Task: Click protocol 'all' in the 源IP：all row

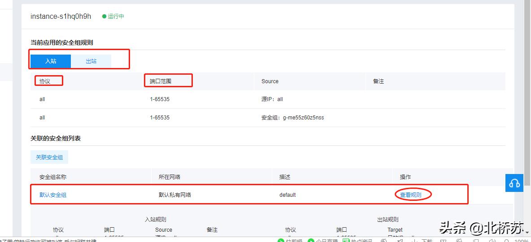Action: tap(42, 99)
